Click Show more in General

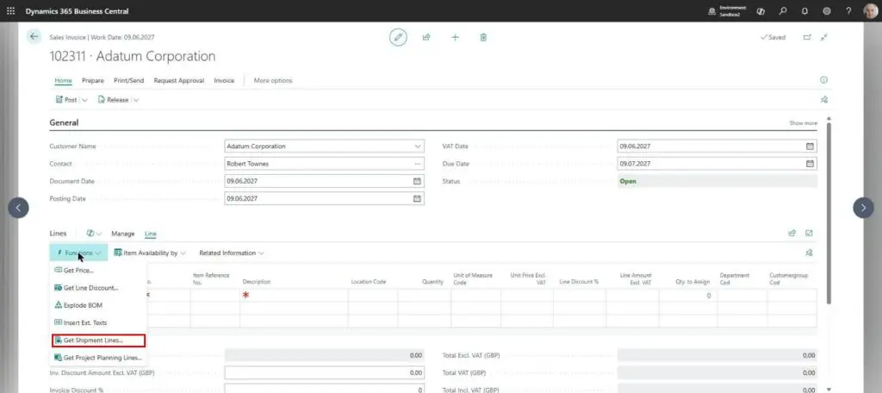point(803,122)
